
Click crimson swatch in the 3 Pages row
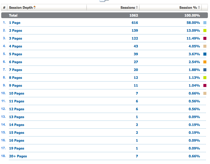point(205,38)
